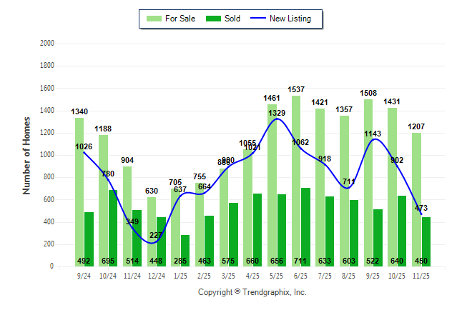Click the Copyright Trendgraphix, Inc. text
The image size is (462, 310).
point(252,292)
